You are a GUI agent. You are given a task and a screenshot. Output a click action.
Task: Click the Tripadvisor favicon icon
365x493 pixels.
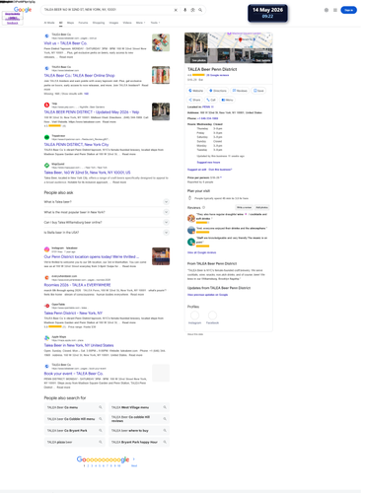pos(46,137)
